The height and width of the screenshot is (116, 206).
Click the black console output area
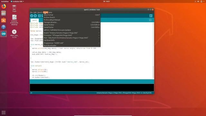click(92, 87)
